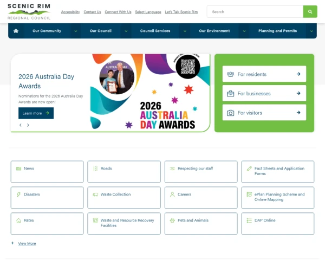Click the Pets and Animals paw icon

[x=172, y=220]
